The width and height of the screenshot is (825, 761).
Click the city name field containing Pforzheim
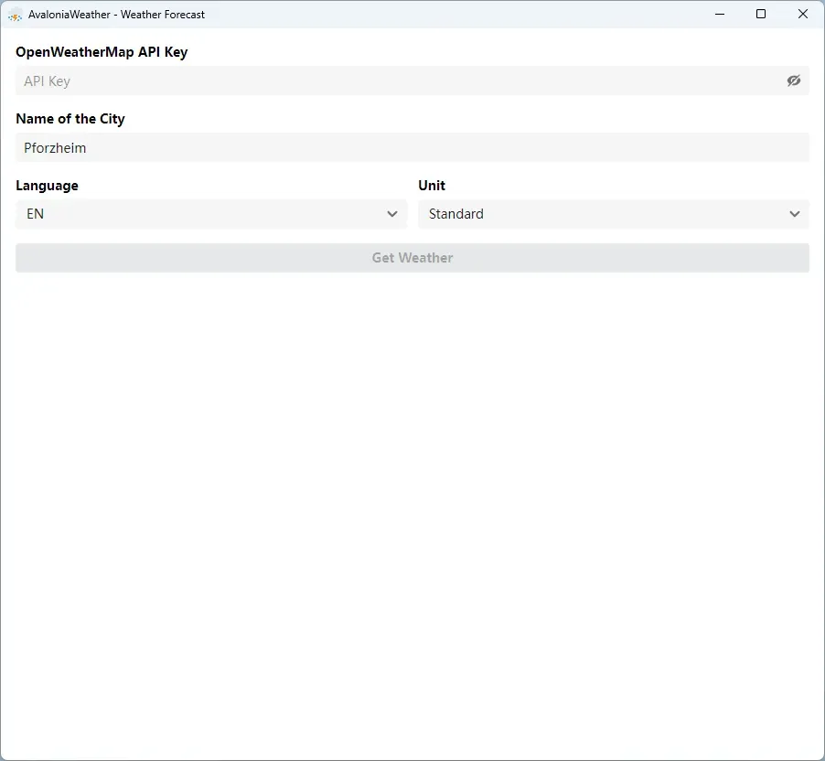click(412, 147)
